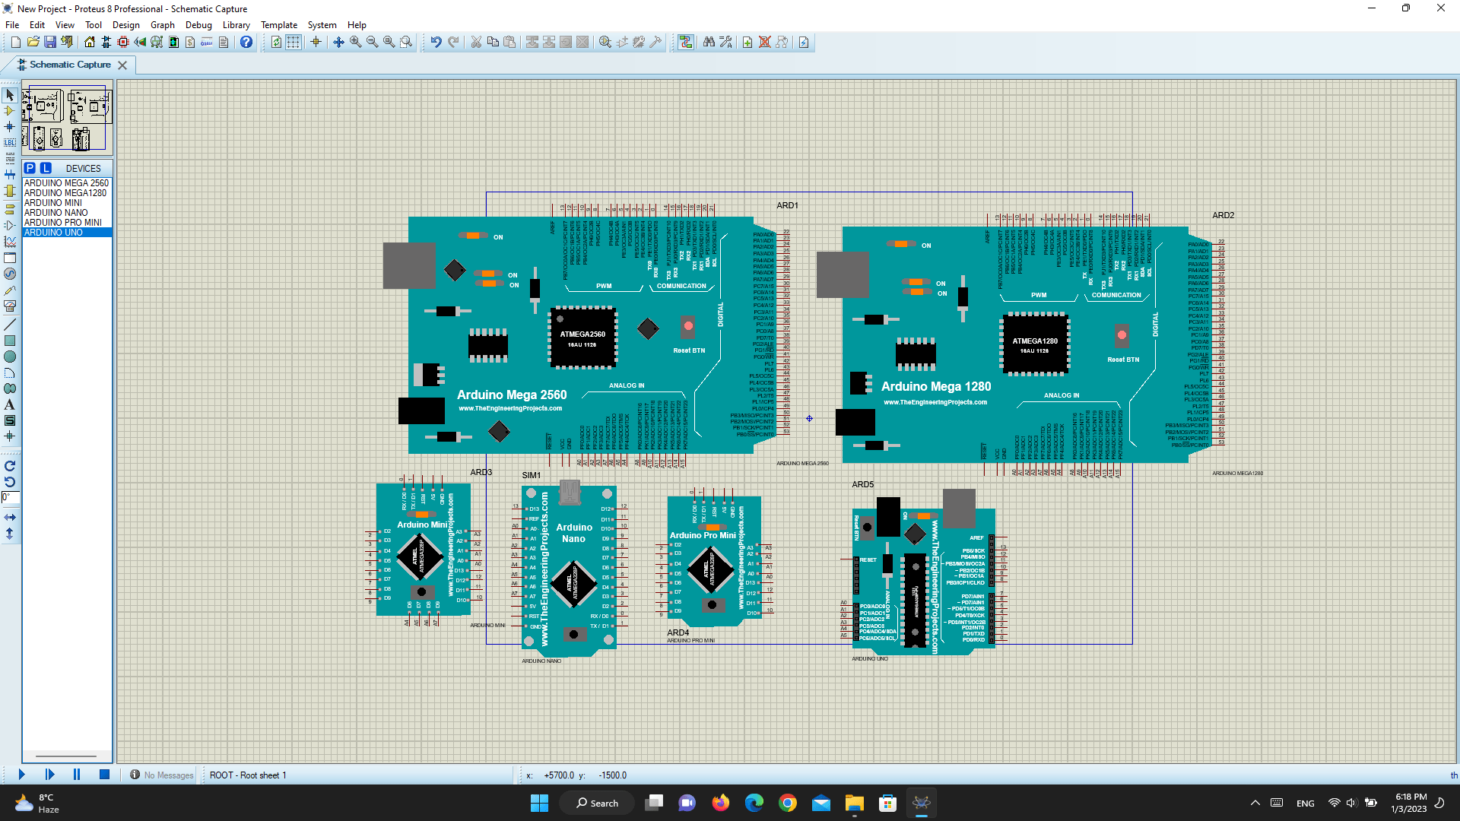Choose the Wire Label mode icon
This screenshot has height=821, width=1460.
coord(10,143)
